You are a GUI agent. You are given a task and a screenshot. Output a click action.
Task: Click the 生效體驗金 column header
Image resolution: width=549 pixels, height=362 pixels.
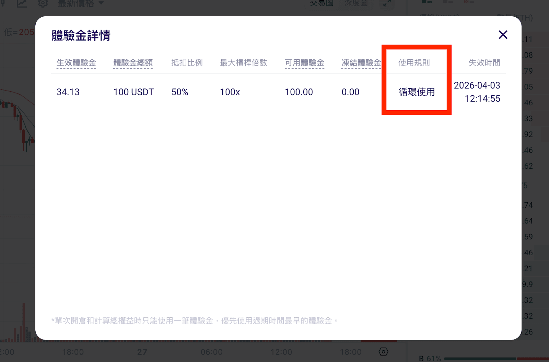click(76, 63)
